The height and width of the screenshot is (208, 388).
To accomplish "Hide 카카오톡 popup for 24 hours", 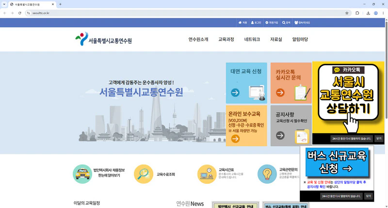I will 352,139.
